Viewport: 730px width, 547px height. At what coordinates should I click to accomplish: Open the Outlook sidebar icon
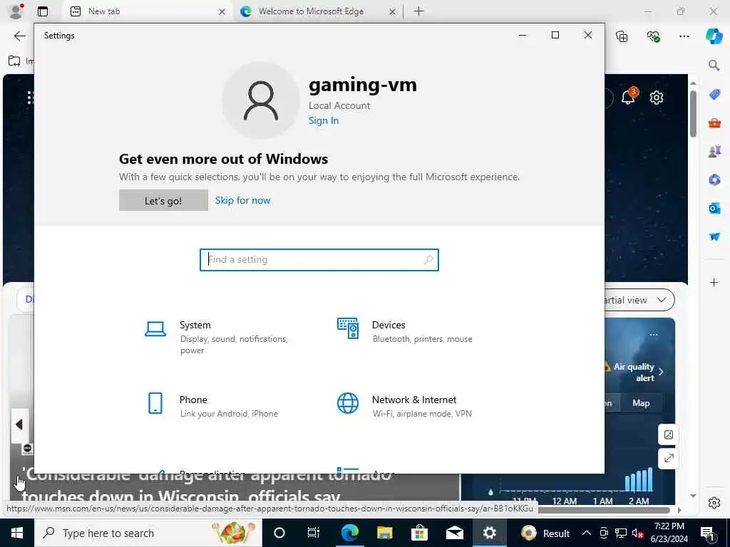pyautogui.click(x=714, y=208)
